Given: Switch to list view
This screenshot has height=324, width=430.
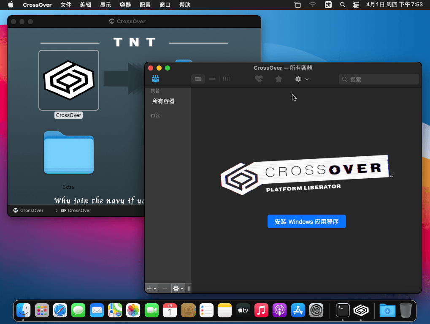Looking at the screenshot, I should (212, 79).
